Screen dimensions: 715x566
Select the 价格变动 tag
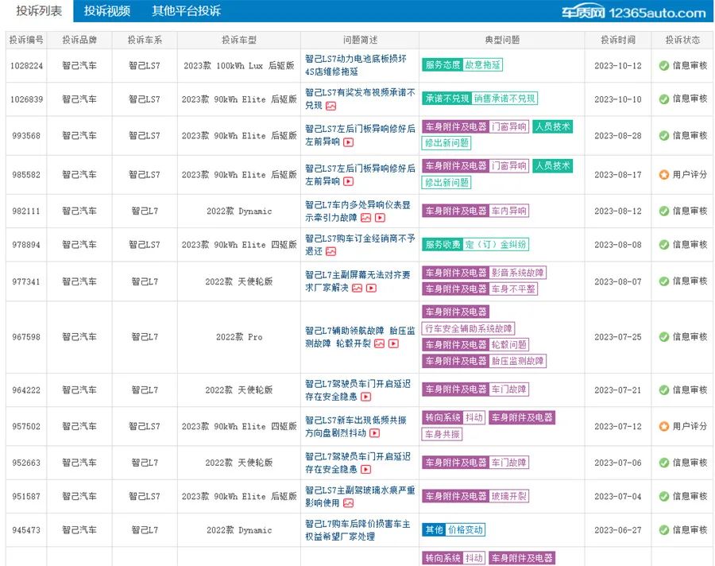[x=465, y=529]
